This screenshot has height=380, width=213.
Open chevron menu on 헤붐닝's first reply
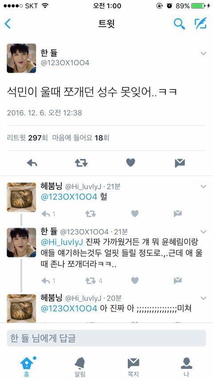[204, 186]
